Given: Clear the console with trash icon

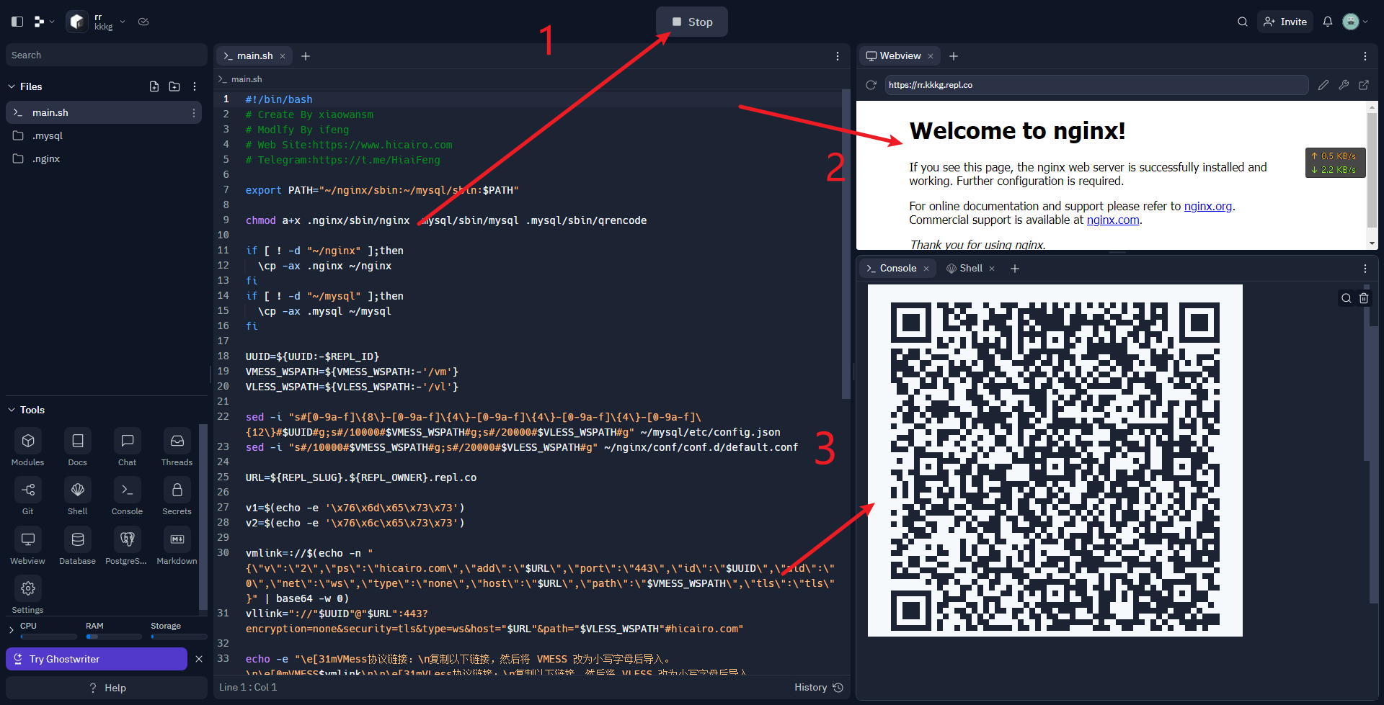Looking at the screenshot, I should click(x=1364, y=298).
